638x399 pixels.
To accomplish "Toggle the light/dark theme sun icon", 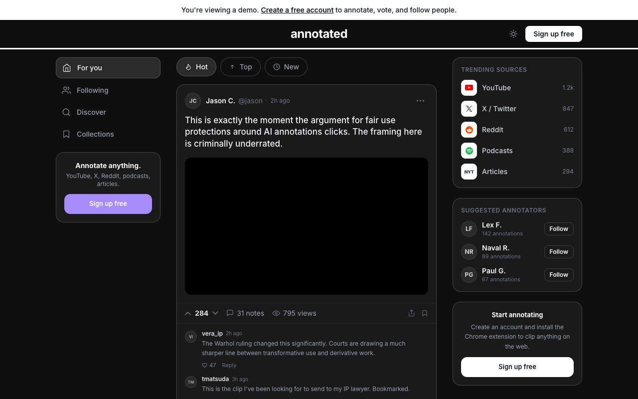I will click(513, 34).
